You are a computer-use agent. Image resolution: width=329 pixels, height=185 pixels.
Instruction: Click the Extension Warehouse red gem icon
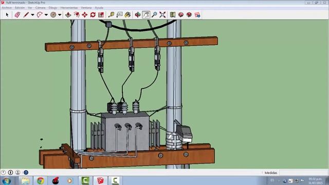(x=189, y=15)
